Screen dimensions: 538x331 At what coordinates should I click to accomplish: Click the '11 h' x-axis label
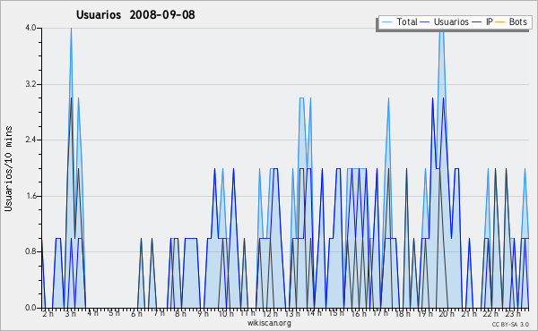[247, 313]
